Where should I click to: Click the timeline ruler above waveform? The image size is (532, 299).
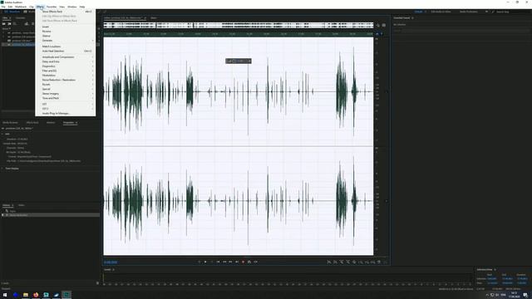239,34
